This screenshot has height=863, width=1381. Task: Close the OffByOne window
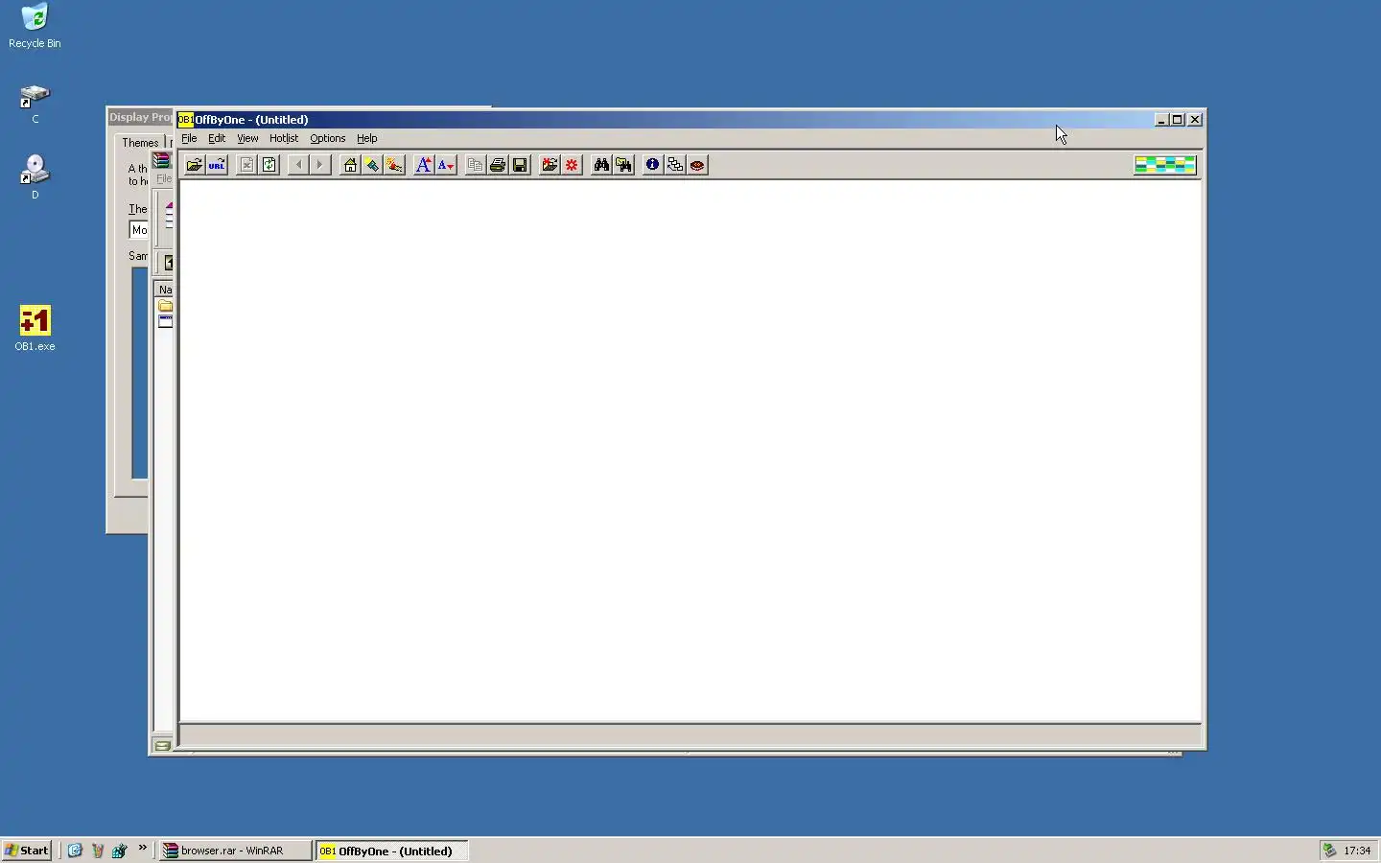(1195, 120)
